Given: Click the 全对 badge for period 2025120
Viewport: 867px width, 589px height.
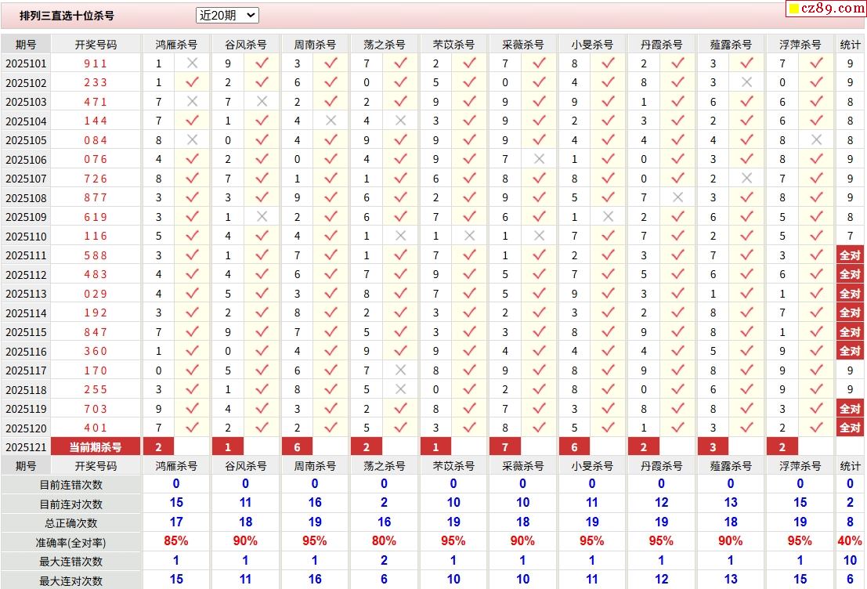Looking at the screenshot, I should 850,428.
